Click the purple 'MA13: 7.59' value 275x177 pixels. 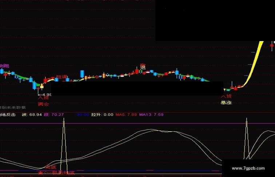151,114
